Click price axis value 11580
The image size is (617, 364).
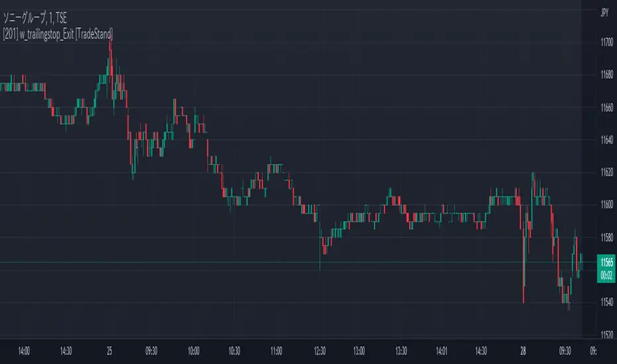point(606,238)
